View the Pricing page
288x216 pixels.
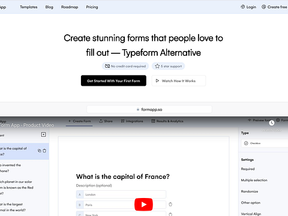[92, 7]
